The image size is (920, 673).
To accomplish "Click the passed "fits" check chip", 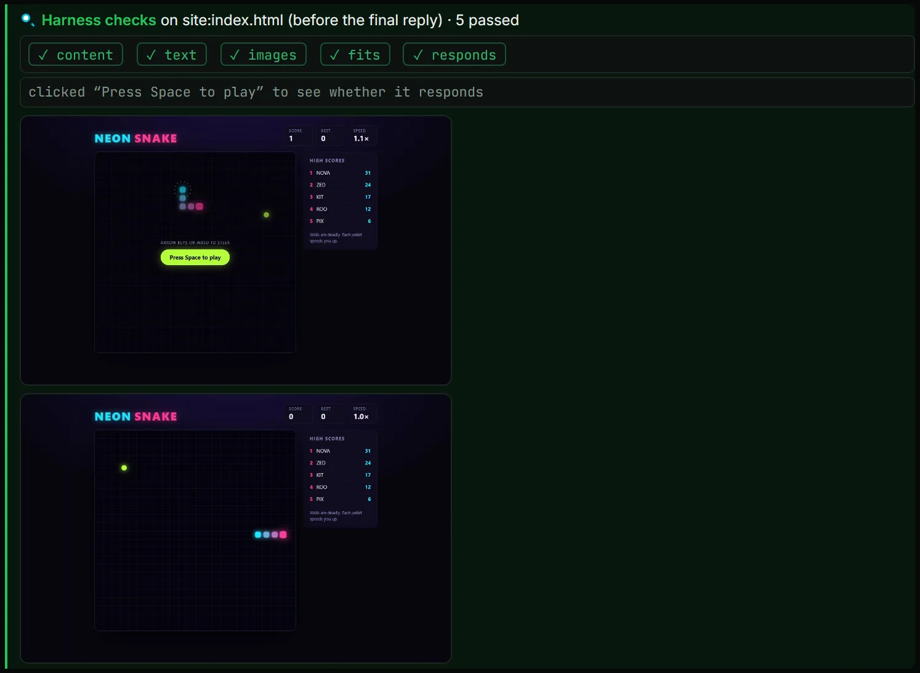I will click(x=355, y=55).
